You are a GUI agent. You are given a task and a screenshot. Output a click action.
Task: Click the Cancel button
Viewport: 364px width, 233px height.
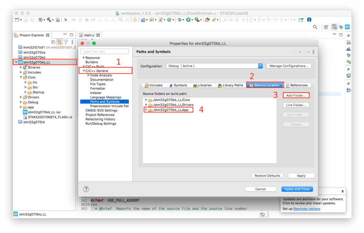[261, 189]
